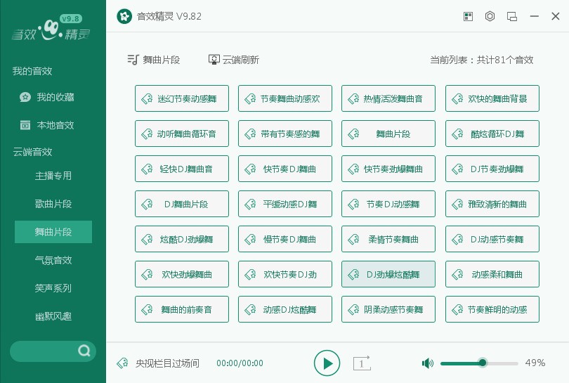This screenshot has height=383, width=569.
Task: Select the 主播专用 category
Action: pos(53,176)
